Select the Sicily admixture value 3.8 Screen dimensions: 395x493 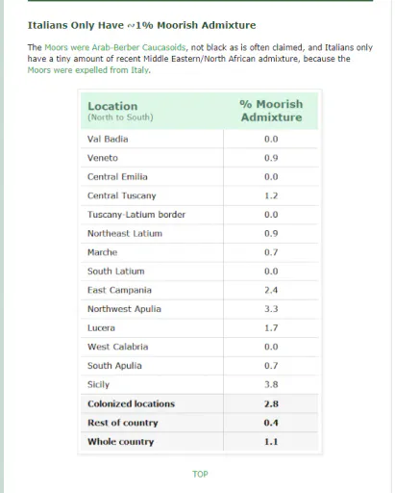coord(271,384)
